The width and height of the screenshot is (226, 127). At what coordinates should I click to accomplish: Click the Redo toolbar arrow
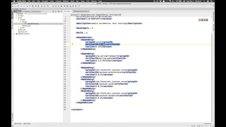24,6
